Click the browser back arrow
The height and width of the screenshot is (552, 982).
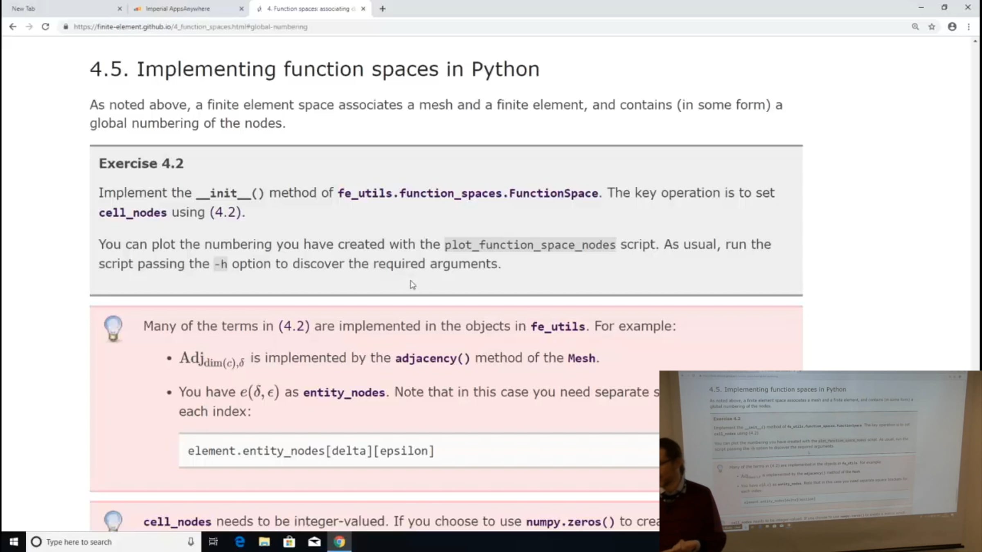[13, 27]
